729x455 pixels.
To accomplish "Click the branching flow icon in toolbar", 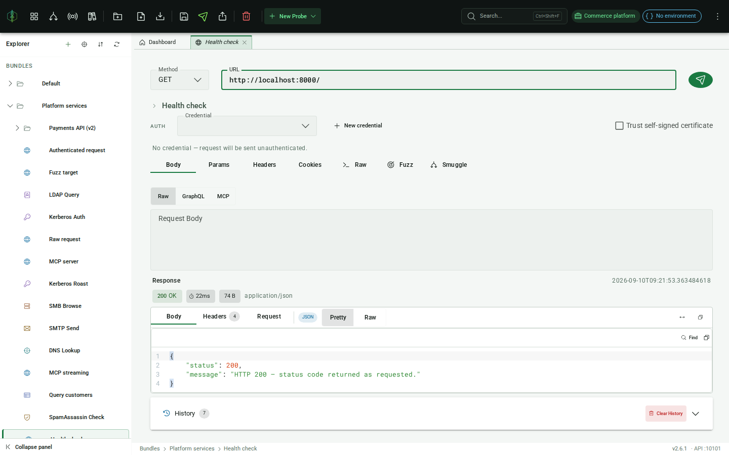I will [53, 16].
